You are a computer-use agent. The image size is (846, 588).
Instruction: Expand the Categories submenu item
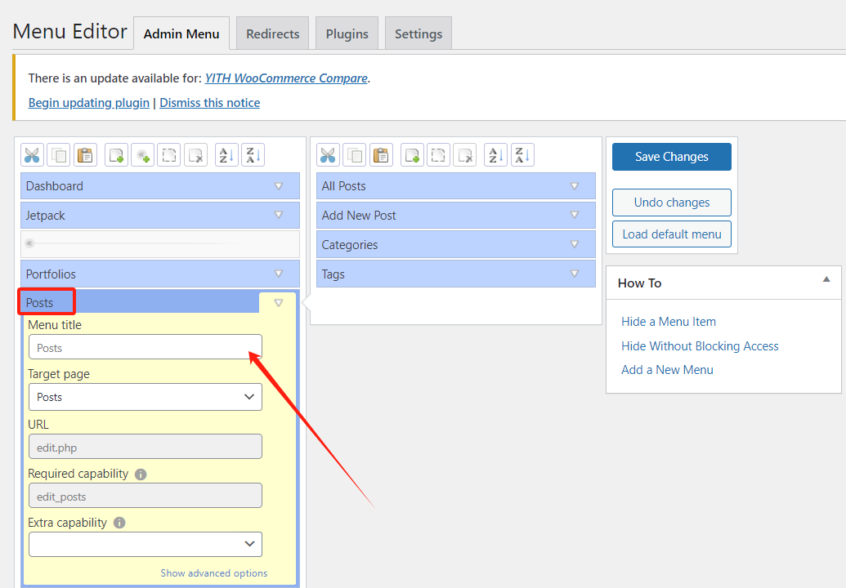[x=574, y=245]
